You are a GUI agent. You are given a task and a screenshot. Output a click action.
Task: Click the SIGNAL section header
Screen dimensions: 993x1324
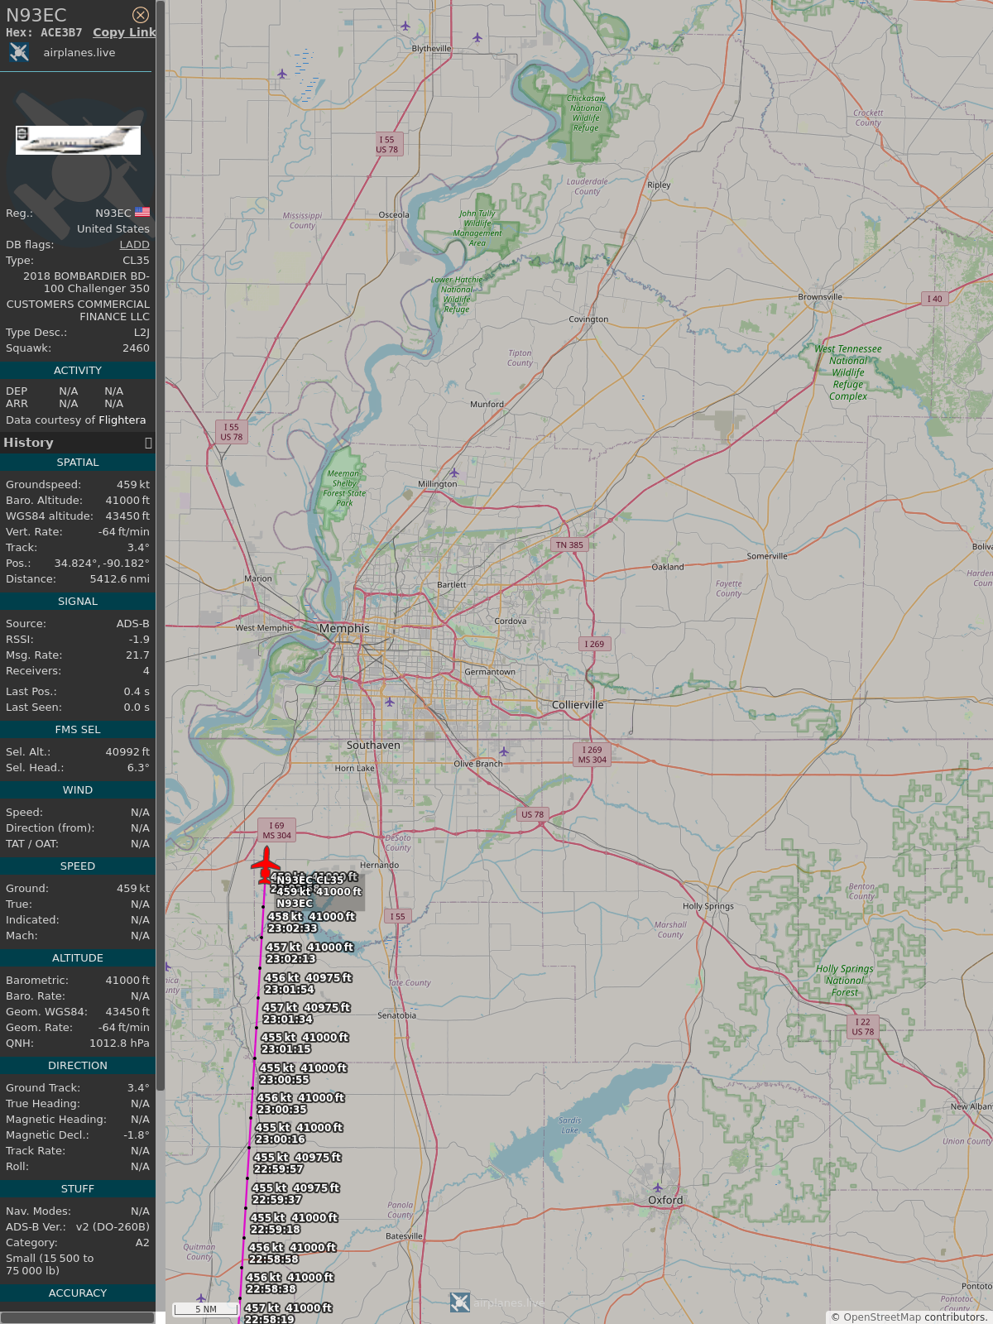coord(78,601)
